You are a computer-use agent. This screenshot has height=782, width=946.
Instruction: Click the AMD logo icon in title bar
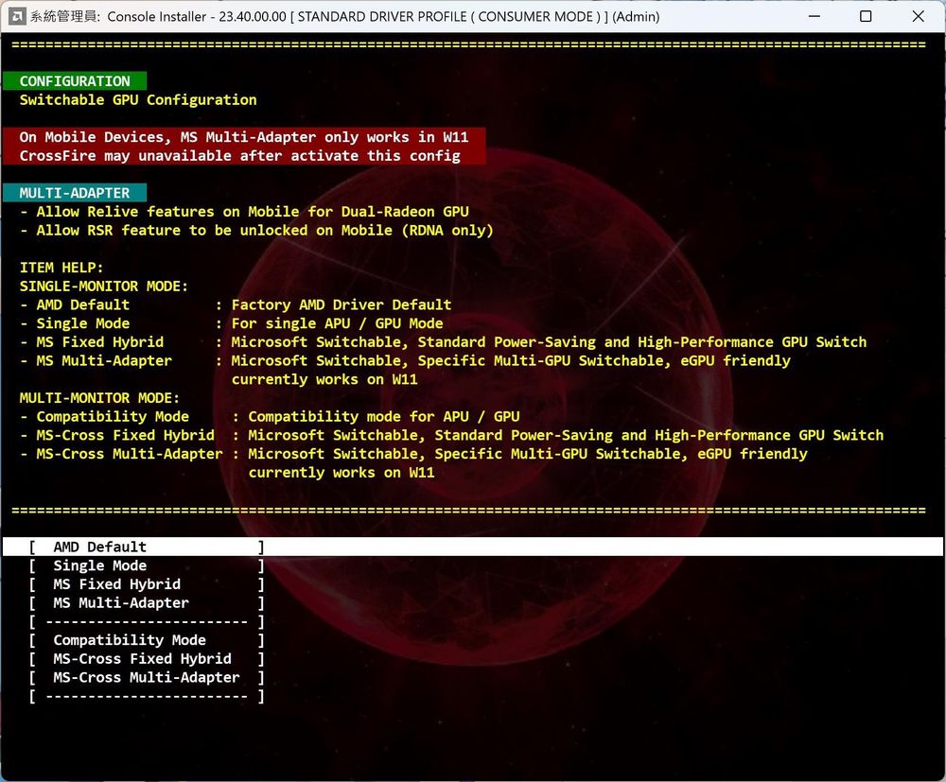[x=16, y=16]
